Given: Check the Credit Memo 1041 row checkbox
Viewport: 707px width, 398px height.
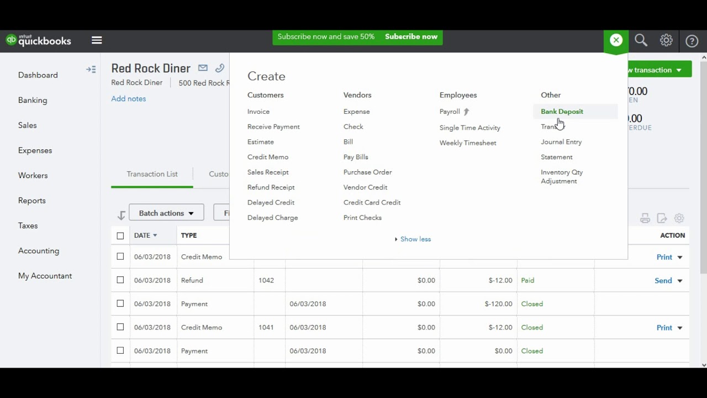Looking at the screenshot, I should [120, 327].
